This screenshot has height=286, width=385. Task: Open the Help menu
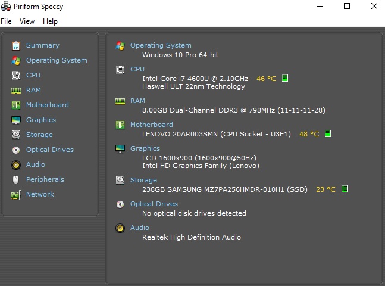click(51, 21)
